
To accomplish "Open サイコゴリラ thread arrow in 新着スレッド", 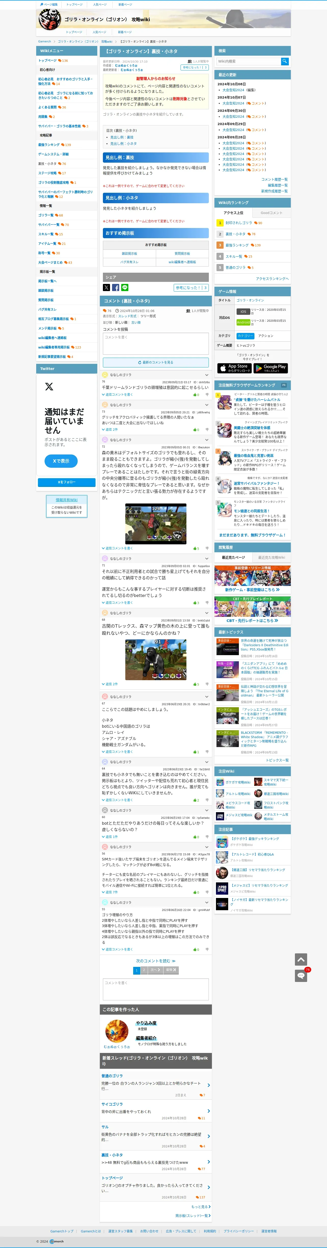I will pyautogui.click(x=209, y=1111).
